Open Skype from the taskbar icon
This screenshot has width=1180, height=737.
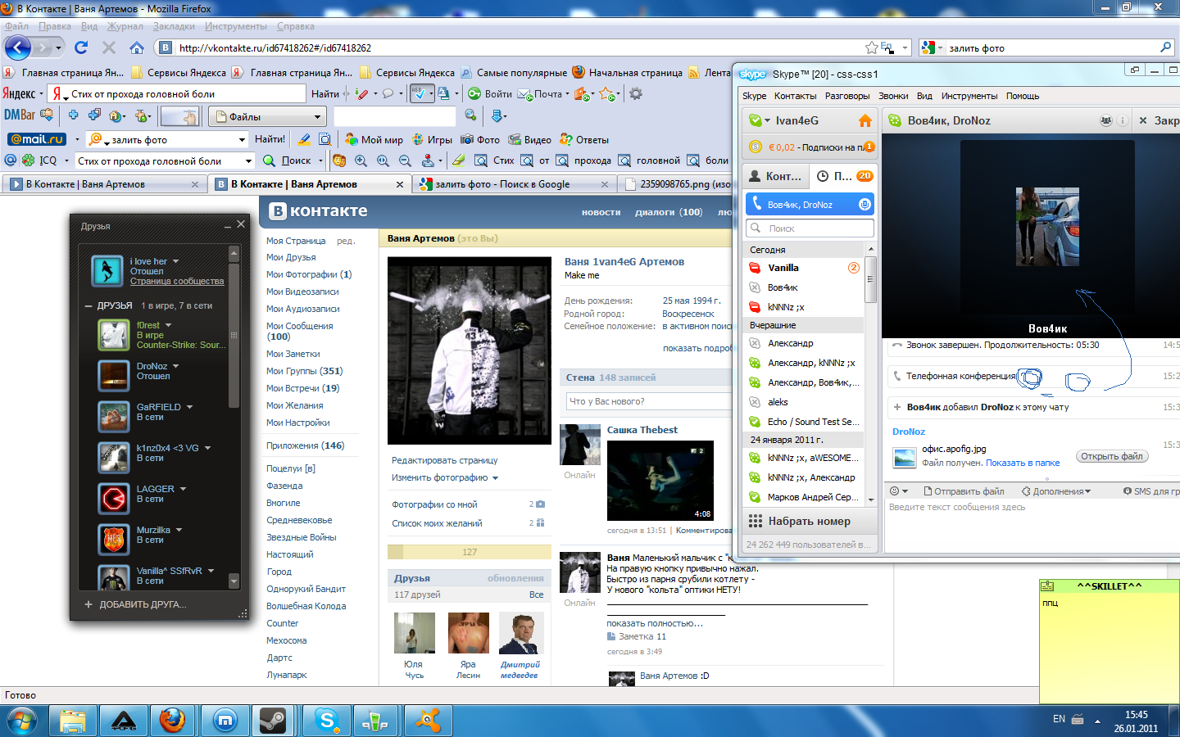[x=327, y=721]
